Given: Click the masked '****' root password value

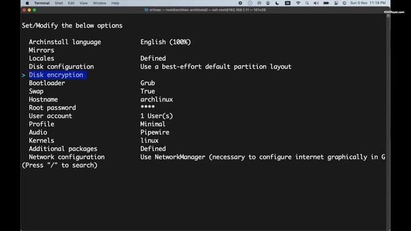Looking at the screenshot, I should click(x=148, y=107).
